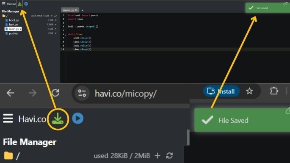This screenshot has width=290, height=163.
Task: Click the plus icon beside the main.py tab
Action: pos(82,10)
